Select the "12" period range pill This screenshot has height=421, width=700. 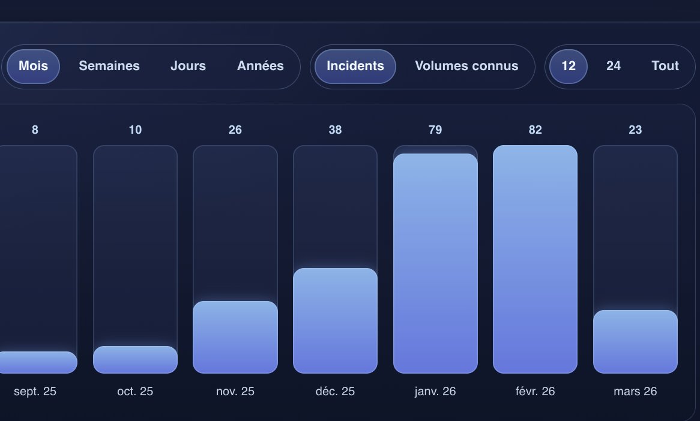pyautogui.click(x=567, y=66)
